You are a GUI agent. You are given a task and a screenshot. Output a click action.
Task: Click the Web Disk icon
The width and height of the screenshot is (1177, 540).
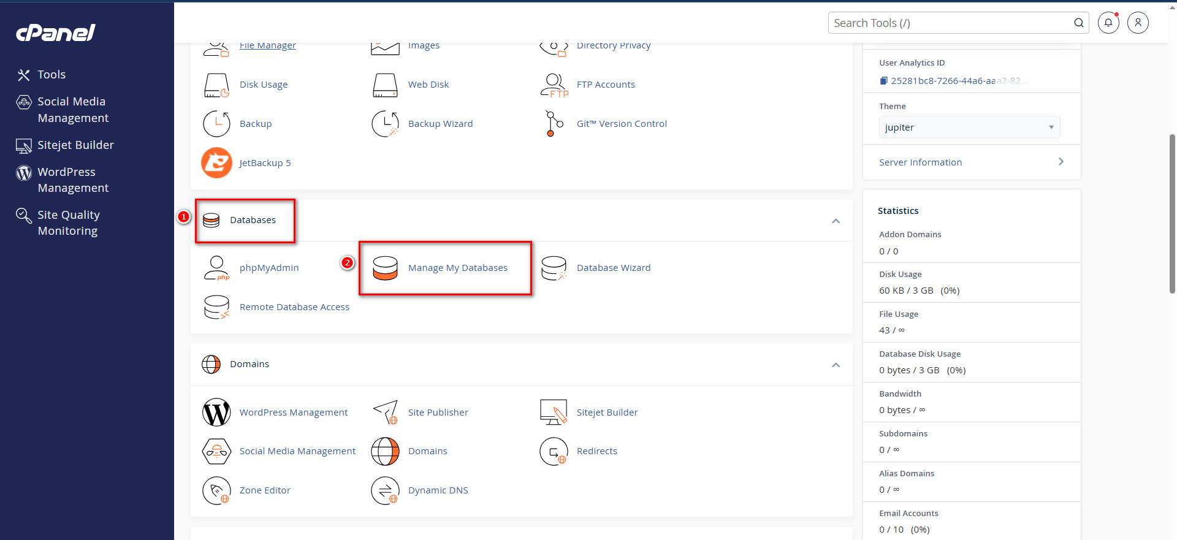(385, 85)
